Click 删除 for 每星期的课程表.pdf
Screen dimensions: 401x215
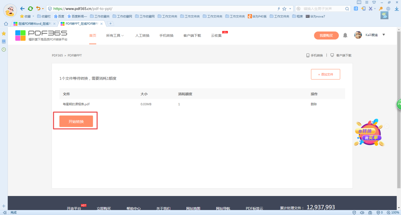click(x=313, y=104)
